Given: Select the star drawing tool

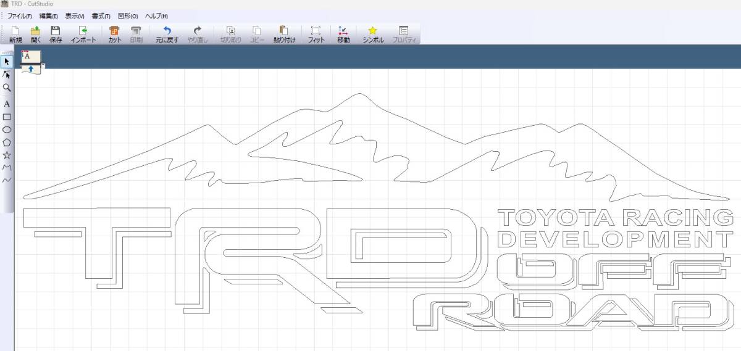Looking at the screenshot, I should (7, 155).
